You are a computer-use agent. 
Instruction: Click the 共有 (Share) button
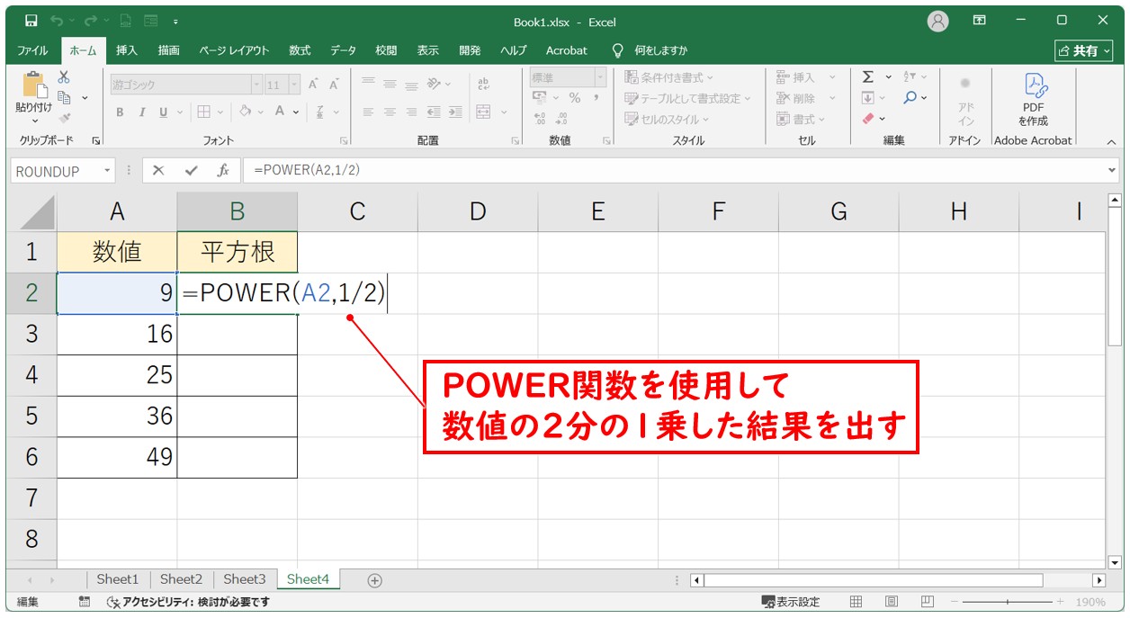pos(1084,50)
